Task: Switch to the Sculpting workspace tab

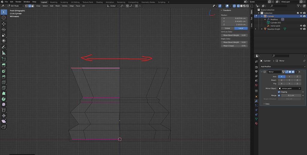Action: 64,2
